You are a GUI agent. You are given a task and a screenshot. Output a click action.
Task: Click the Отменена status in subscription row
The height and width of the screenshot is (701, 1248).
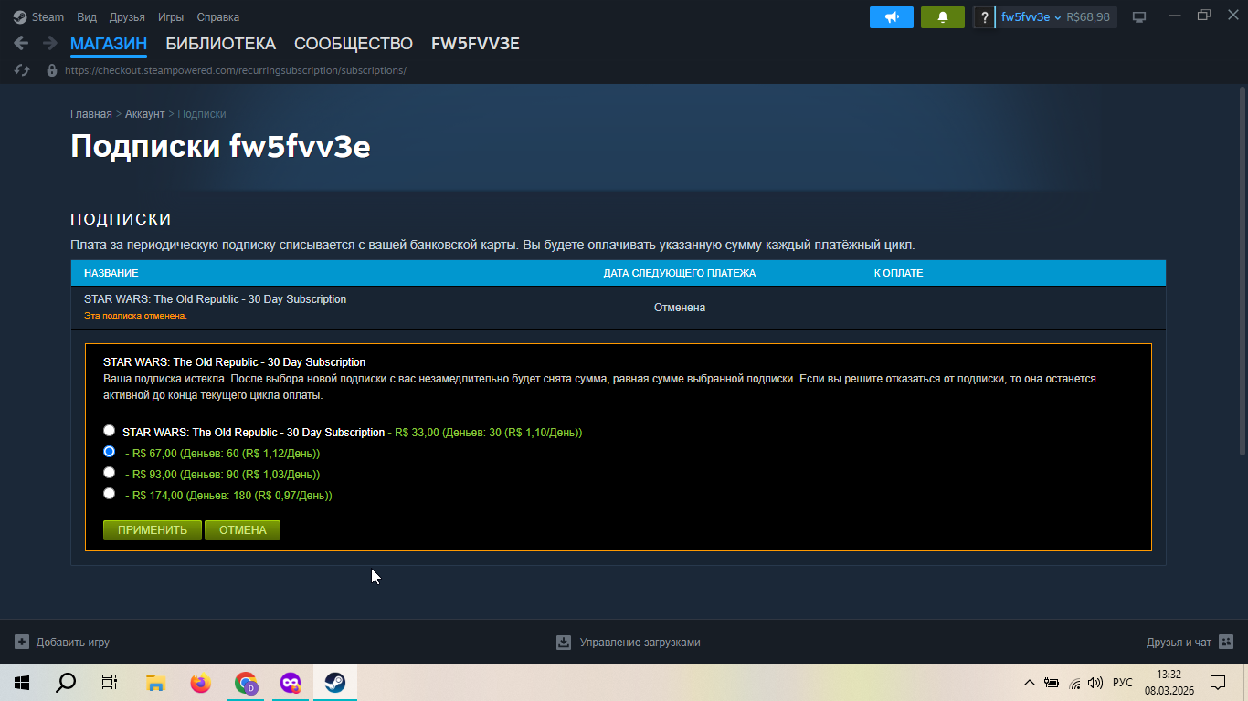tap(680, 308)
